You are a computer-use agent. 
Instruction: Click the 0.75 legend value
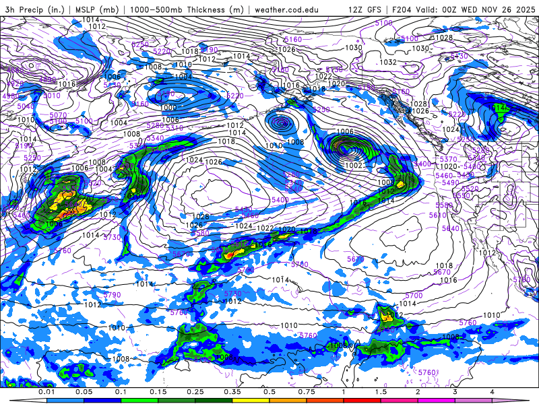click(x=307, y=392)
